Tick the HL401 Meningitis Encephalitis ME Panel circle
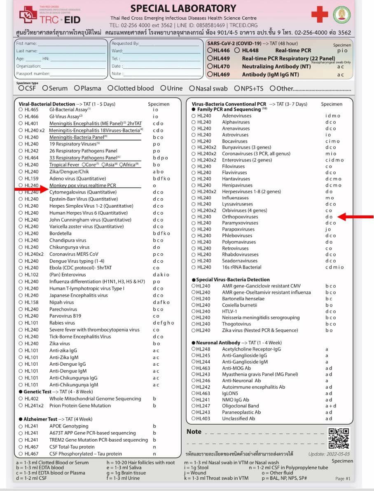 click(21, 124)
